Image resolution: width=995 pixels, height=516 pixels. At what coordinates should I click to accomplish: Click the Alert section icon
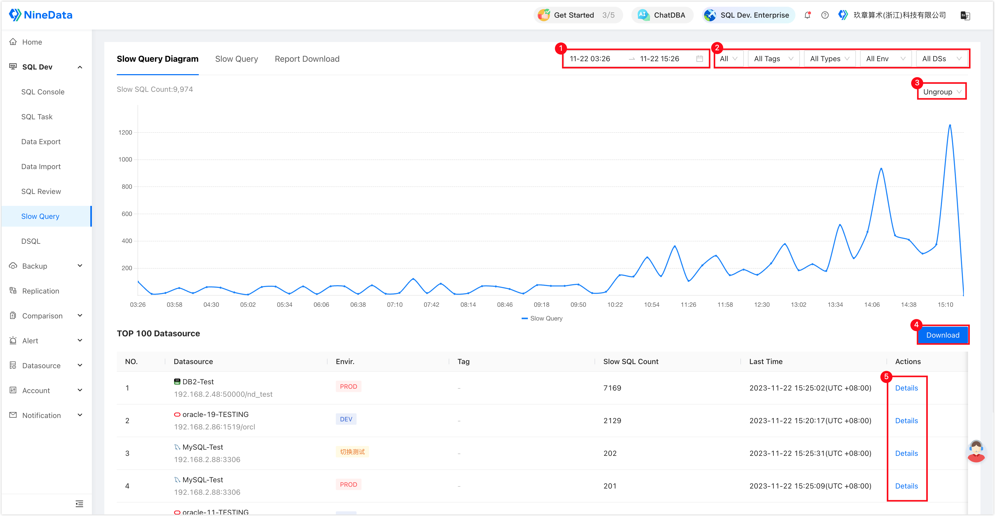pyautogui.click(x=13, y=340)
